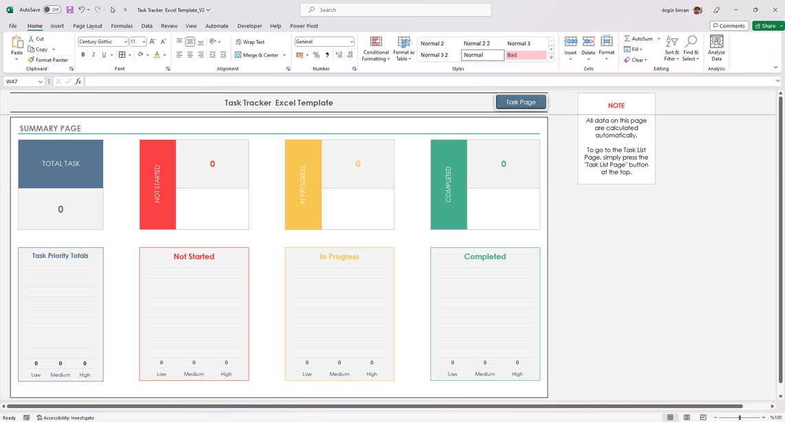This screenshot has width=785, height=422.
Task: Toggle bold formatting
Action: [83, 54]
